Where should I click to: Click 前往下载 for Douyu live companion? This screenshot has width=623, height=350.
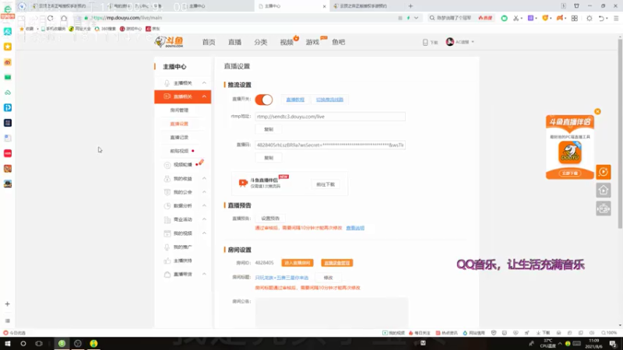(326, 184)
